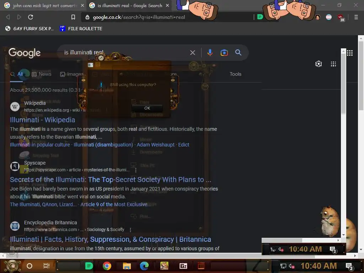Open notification center in bottom taskbar corner
The width and height of the screenshot is (364, 273).
coord(349,267)
